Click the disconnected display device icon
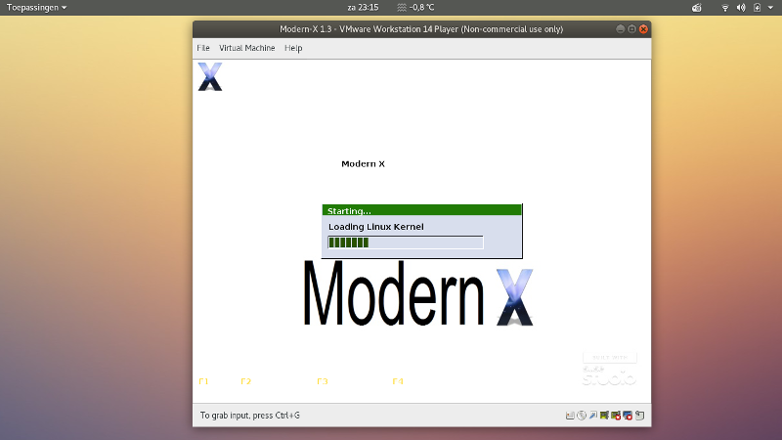This screenshot has height=440, width=782. [628, 415]
